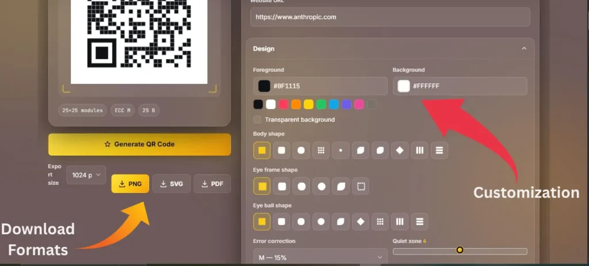
Task: Focus the Website URL input field
Action: 391,17
